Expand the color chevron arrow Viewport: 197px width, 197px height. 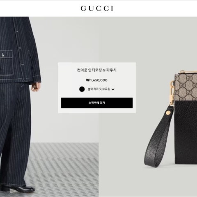(113, 89)
